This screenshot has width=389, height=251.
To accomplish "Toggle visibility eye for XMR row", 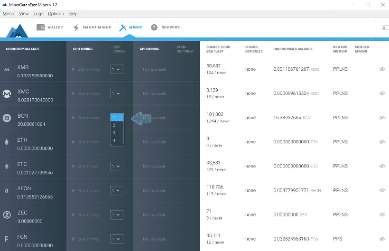I will [x=382, y=69].
